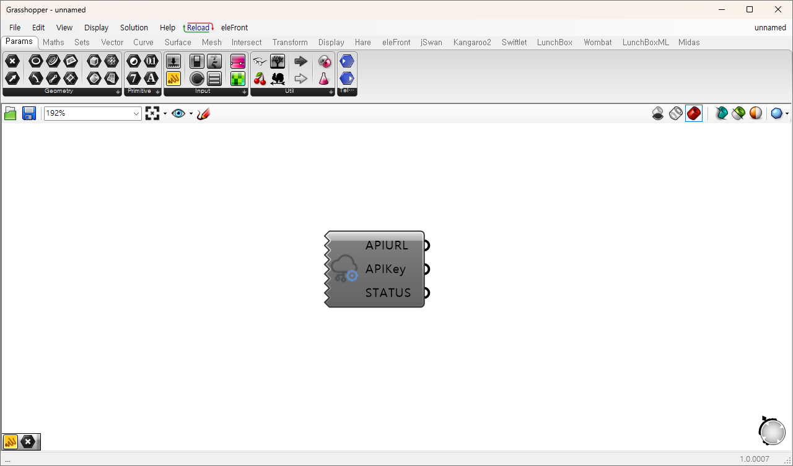Click the STATUS output on the component

coord(427,293)
